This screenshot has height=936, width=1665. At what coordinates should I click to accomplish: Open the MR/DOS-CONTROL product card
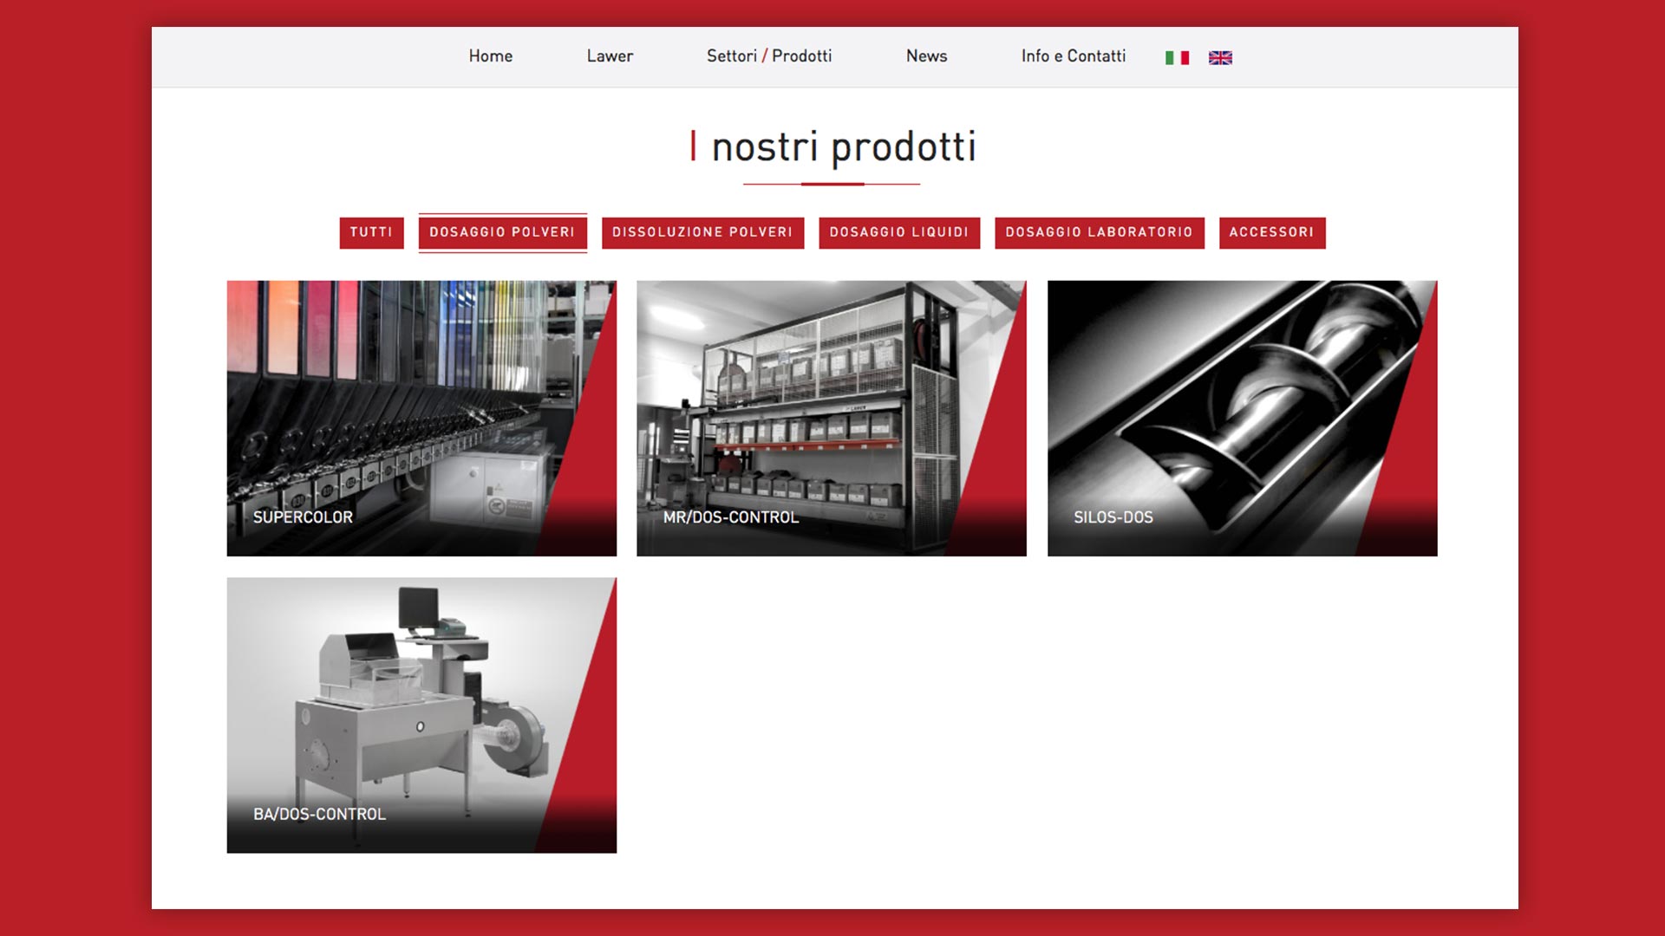[x=832, y=418]
